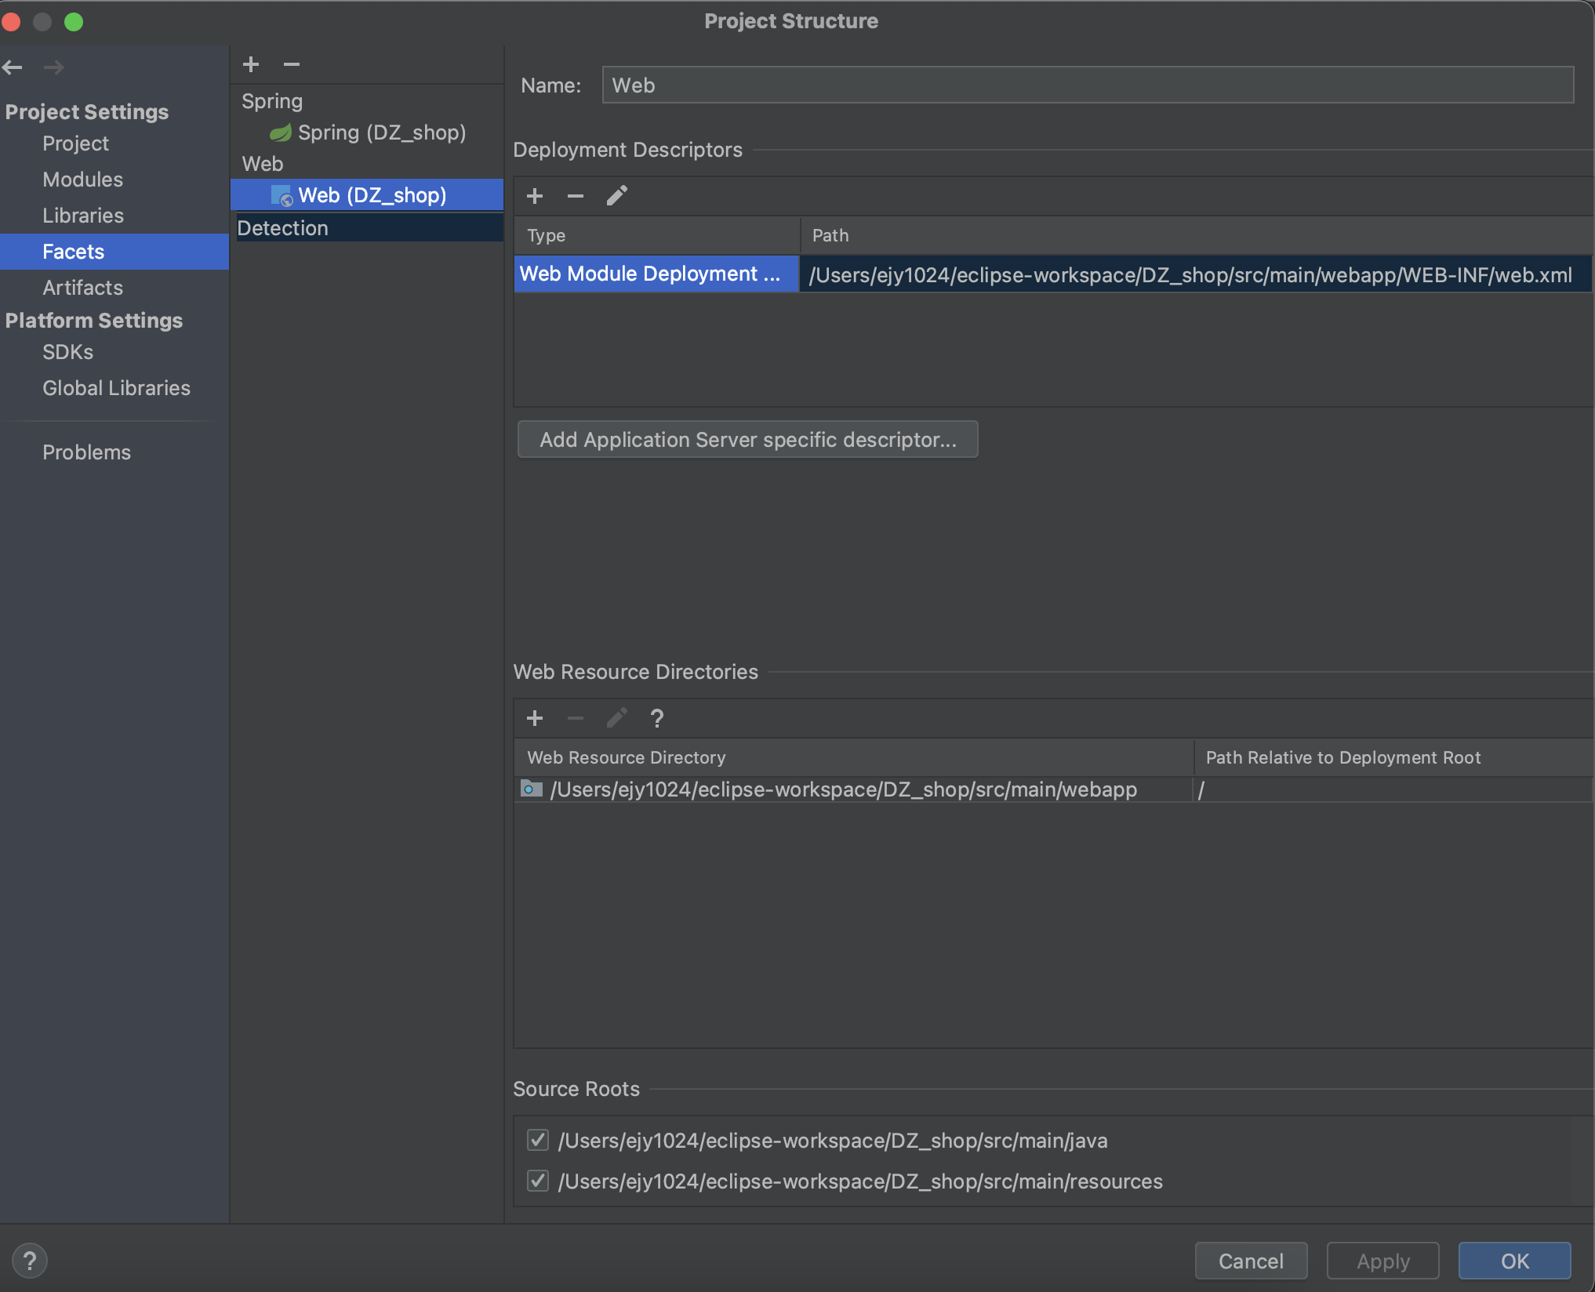1595x1292 pixels.
Task: Add a new deployment descriptor
Action: click(x=535, y=196)
